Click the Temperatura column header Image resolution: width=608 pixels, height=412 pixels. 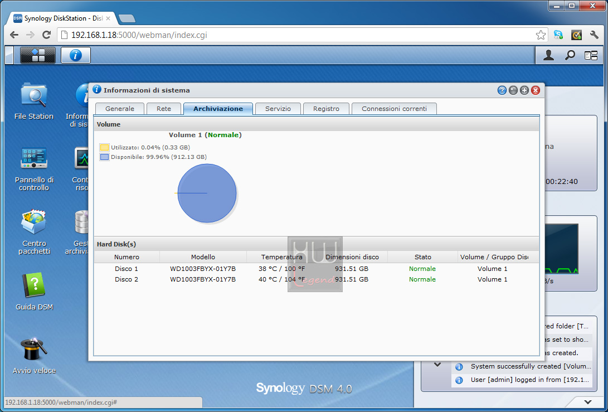pyautogui.click(x=281, y=257)
